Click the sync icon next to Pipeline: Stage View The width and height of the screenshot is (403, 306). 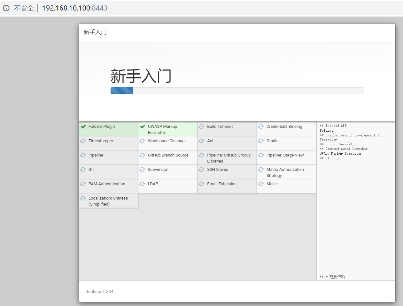pos(261,155)
